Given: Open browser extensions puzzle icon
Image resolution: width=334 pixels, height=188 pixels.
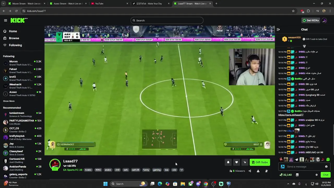Looking at the screenshot, I should 308,11.
